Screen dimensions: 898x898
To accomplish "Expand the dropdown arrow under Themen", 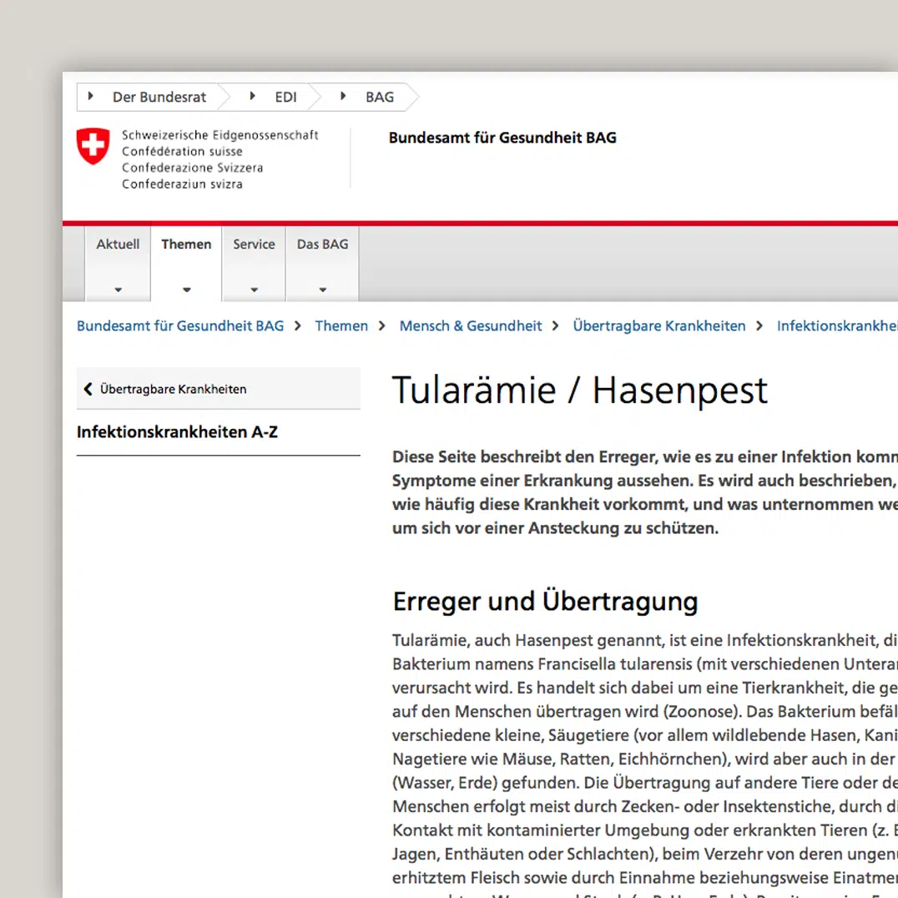I will (186, 290).
